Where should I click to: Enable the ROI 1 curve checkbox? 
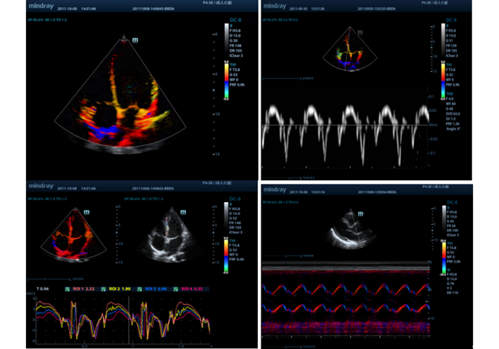coord(67,289)
